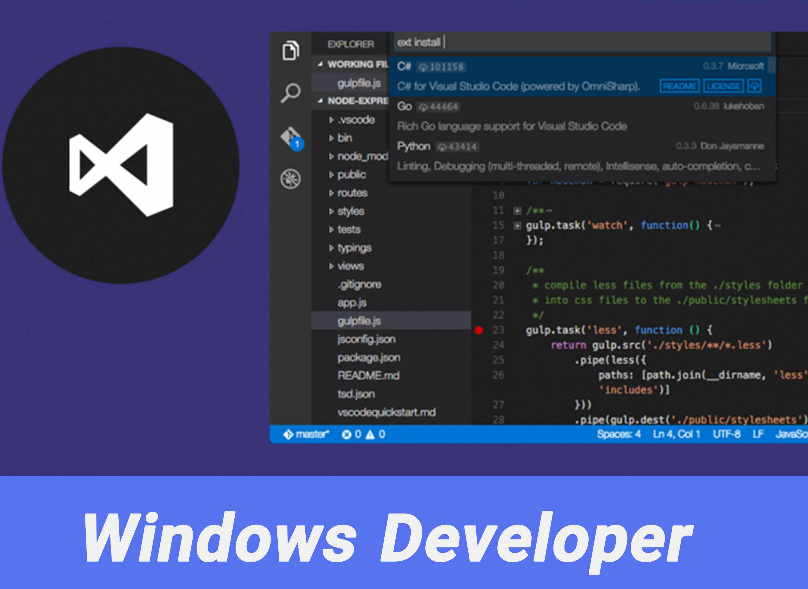Toggle the breakpoint on line 23
The height and width of the screenshot is (589, 808).
click(x=479, y=330)
